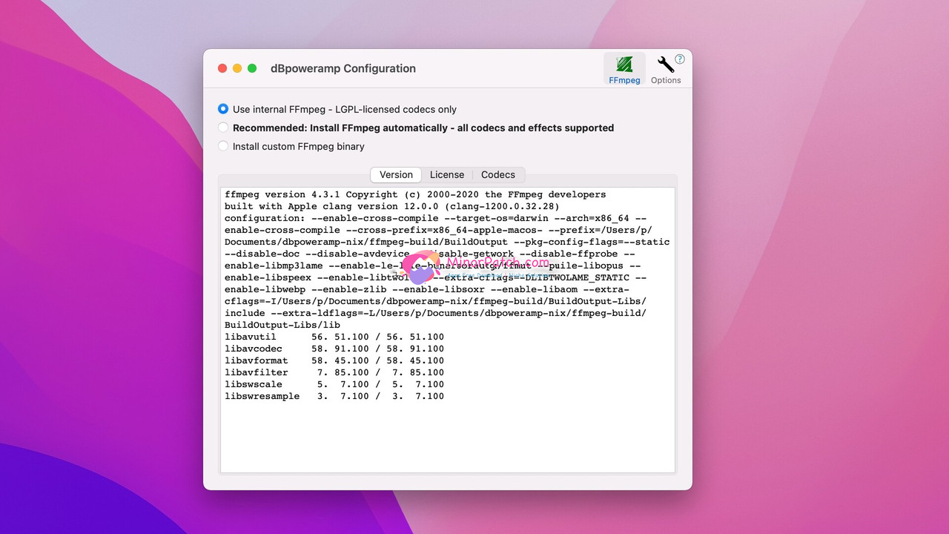Click the line beginning 'configuration: --enable-cross-compile'
This screenshot has width=949, height=534.
pyautogui.click(x=436, y=218)
